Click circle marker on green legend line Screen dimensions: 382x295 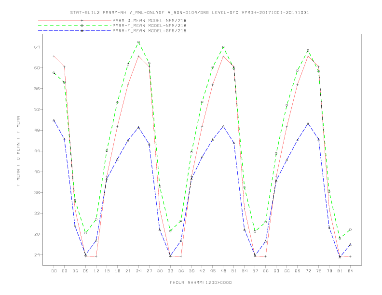tap(82, 26)
